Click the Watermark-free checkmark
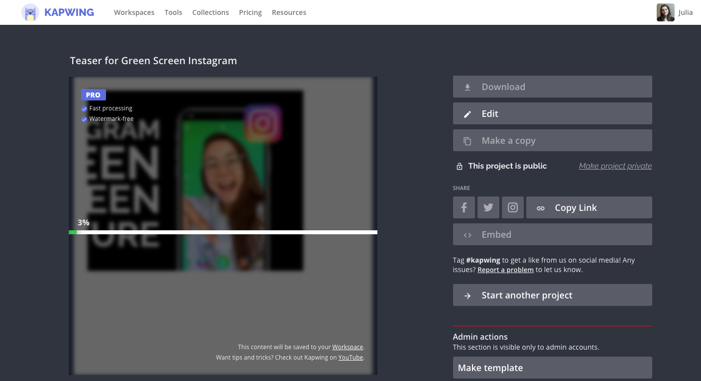701x381 pixels. (84, 119)
